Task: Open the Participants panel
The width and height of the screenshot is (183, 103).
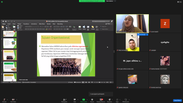Action: [x=64, y=100]
